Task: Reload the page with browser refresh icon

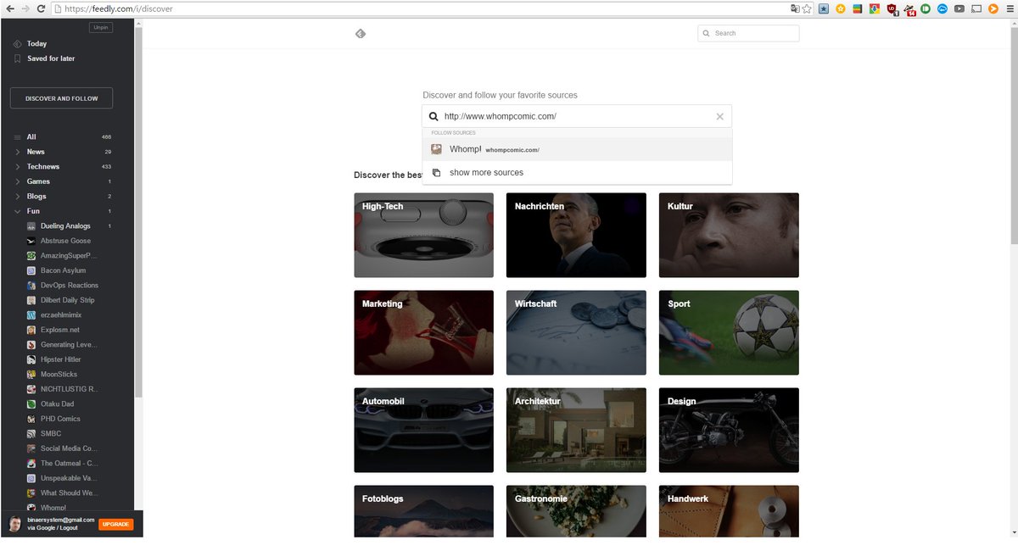Action: (41, 8)
